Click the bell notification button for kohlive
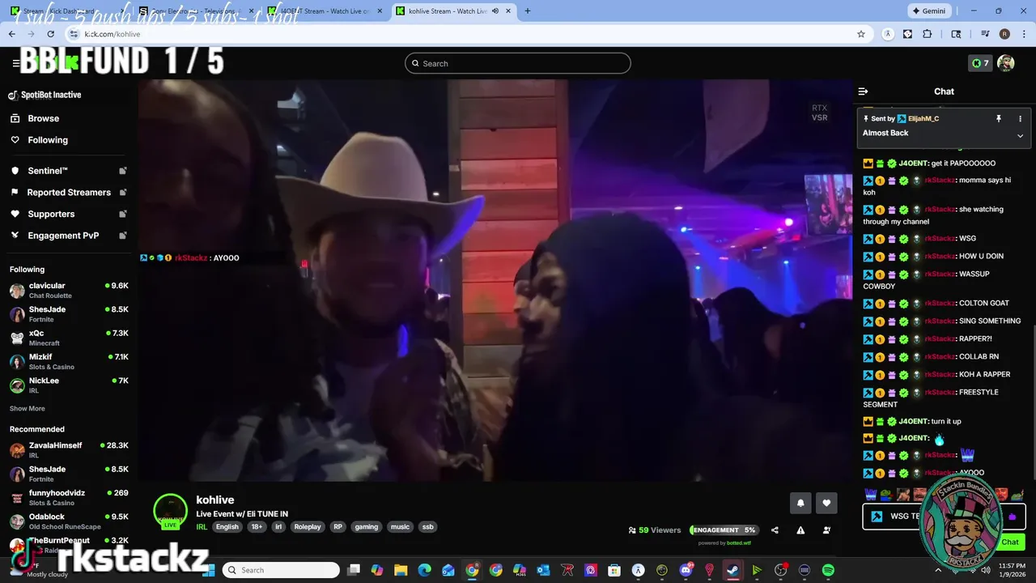This screenshot has width=1036, height=583. 800,503
